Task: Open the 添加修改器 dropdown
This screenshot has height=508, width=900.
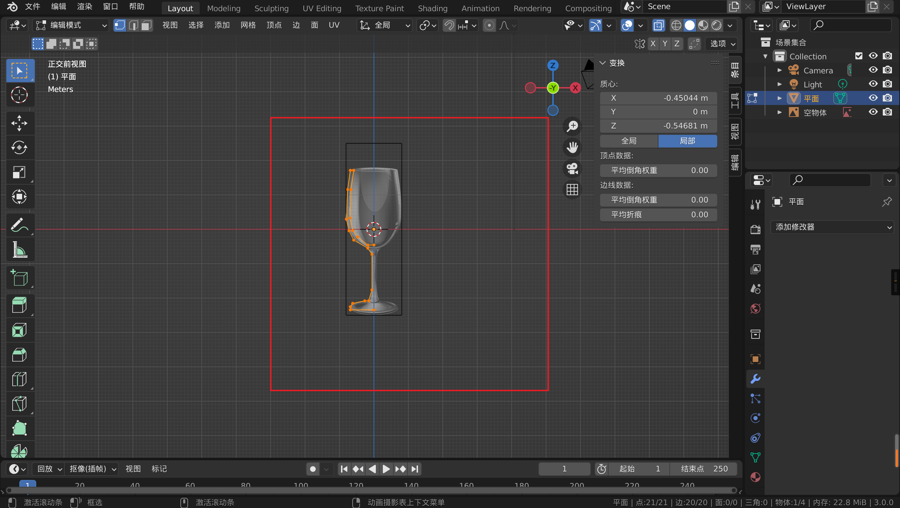Action: pos(832,227)
